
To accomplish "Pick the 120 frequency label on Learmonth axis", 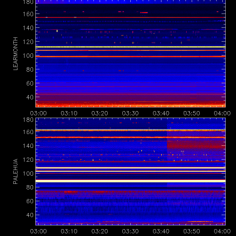I will (28, 42).
